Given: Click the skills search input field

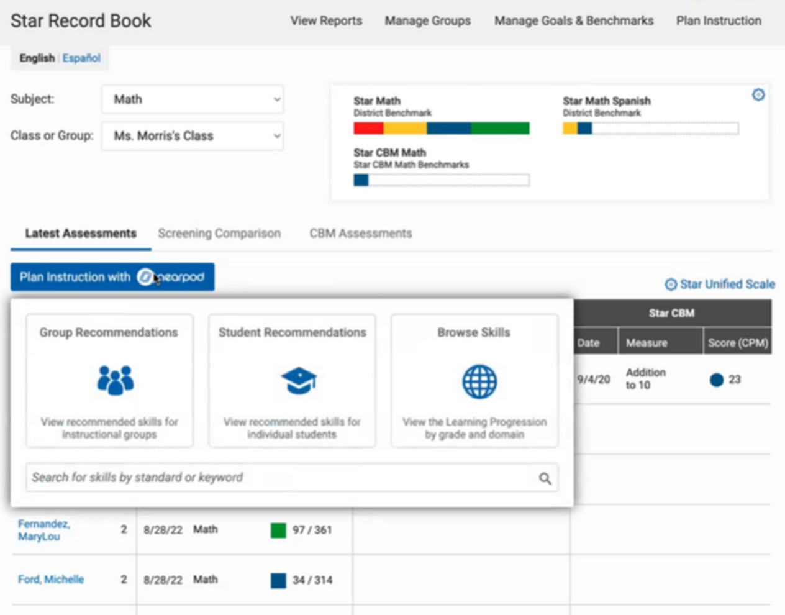Looking at the screenshot, I should click(279, 478).
